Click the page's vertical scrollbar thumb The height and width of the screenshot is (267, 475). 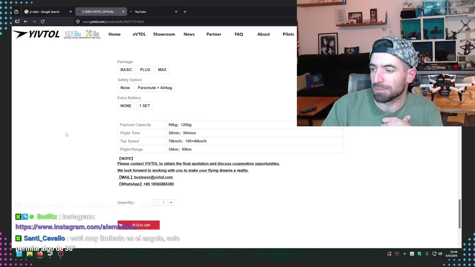460,214
